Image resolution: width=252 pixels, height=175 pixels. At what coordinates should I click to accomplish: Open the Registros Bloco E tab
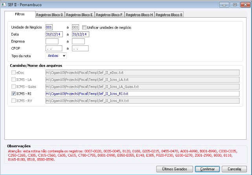click(79, 15)
